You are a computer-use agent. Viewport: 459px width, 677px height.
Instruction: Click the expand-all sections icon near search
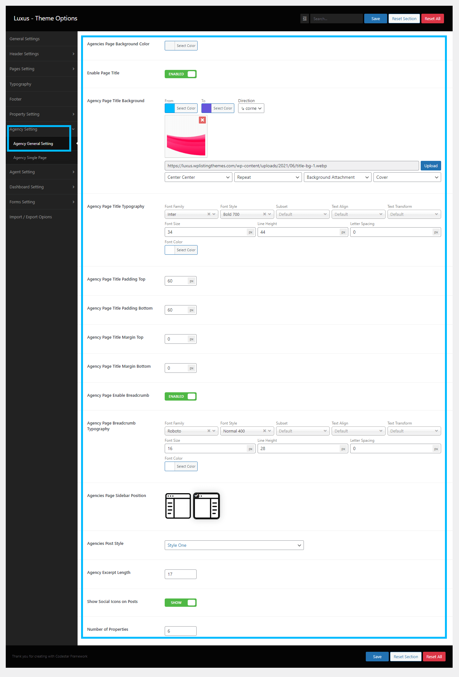pyautogui.click(x=305, y=19)
